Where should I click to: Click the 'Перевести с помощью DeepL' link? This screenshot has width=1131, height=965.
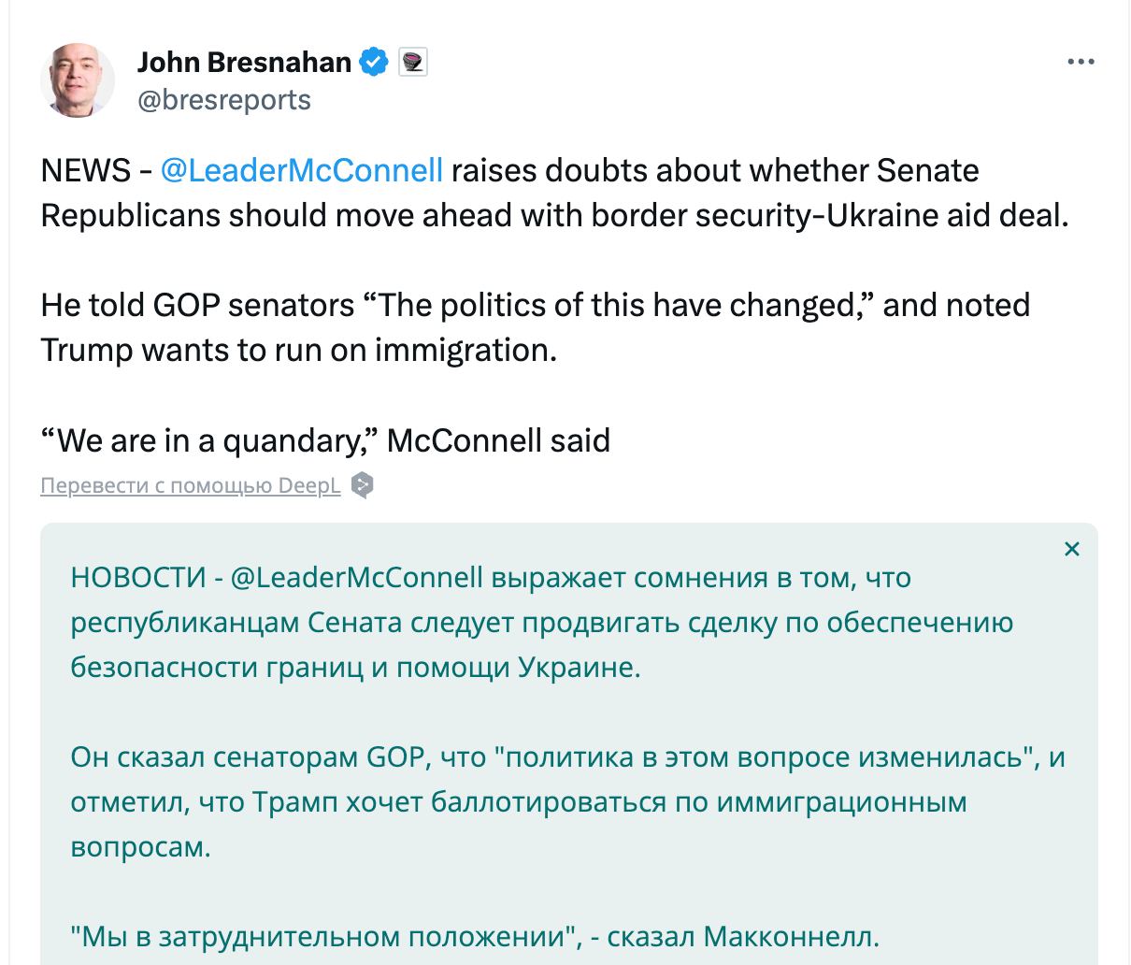pos(191,486)
